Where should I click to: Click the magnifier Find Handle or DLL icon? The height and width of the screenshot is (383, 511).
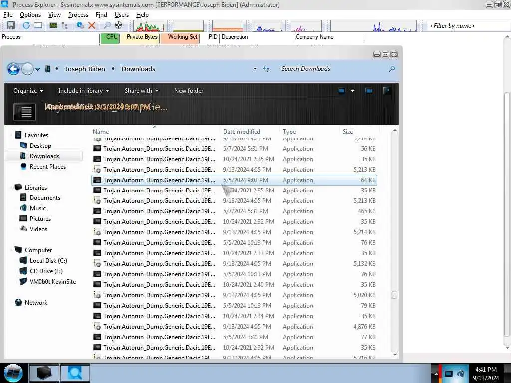pos(107,25)
